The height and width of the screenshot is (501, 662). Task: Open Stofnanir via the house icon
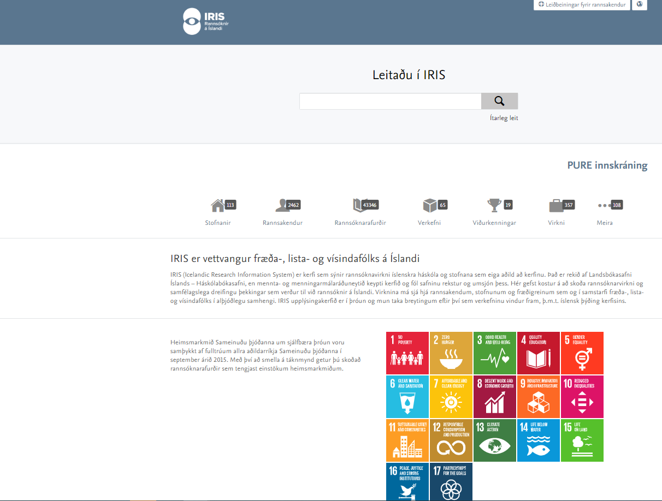click(x=218, y=206)
